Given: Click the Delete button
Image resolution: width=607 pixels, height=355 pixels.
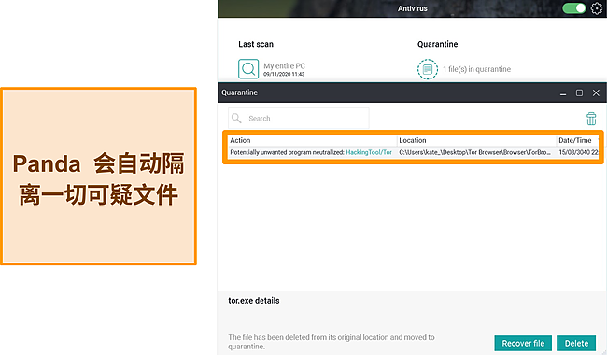Looking at the screenshot, I should coord(576,344).
